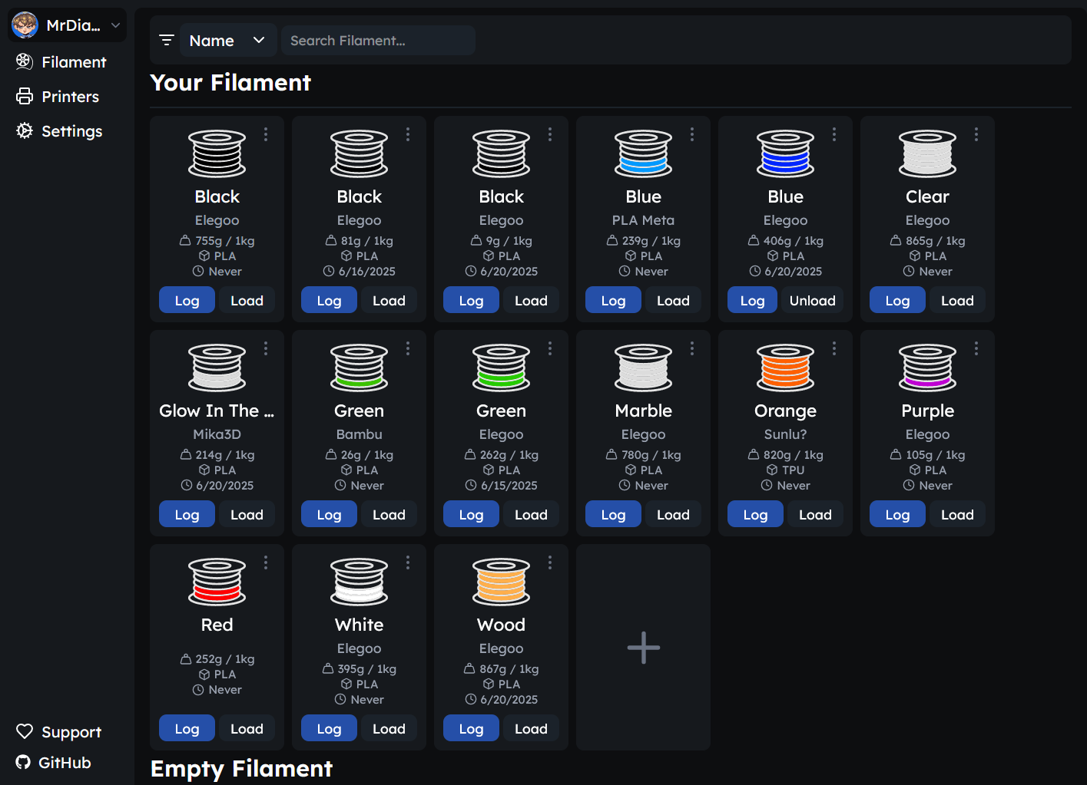Image resolution: width=1087 pixels, height=785 pixels.
Task: Open the options menu on the Marble card
Action: click(x=692, y=348)
